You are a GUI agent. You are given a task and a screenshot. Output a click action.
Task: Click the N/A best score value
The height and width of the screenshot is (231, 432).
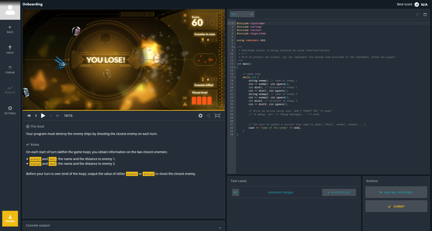point(424,4)
